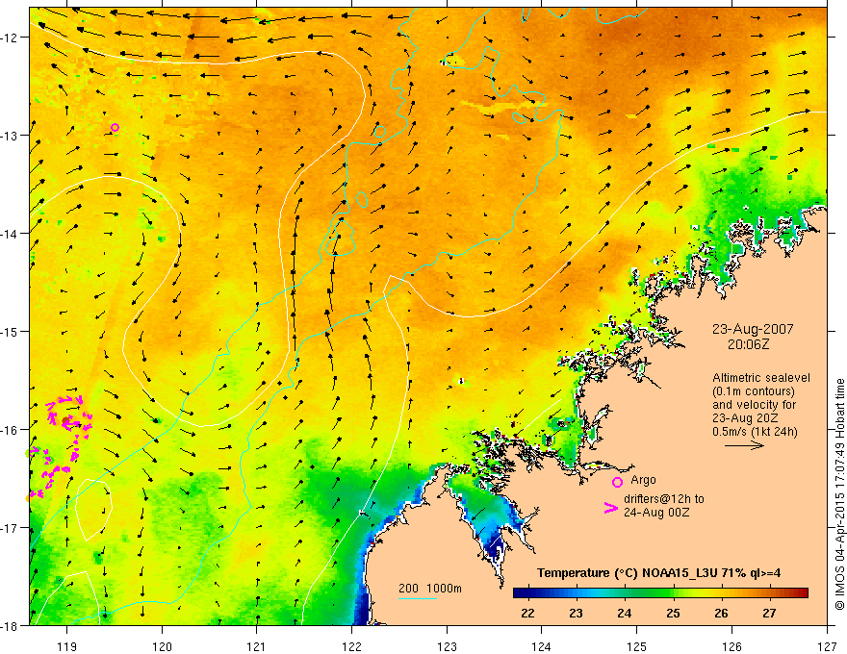Click the '-16' latitude axis label
This screenshot has width=847, height=654.
click(11, 430)
